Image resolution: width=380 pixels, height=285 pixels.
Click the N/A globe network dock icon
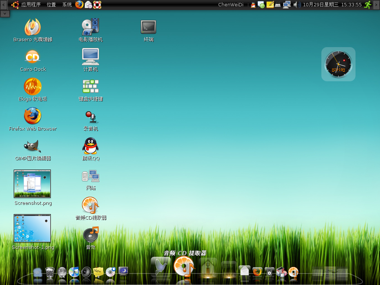click(62, 272)
